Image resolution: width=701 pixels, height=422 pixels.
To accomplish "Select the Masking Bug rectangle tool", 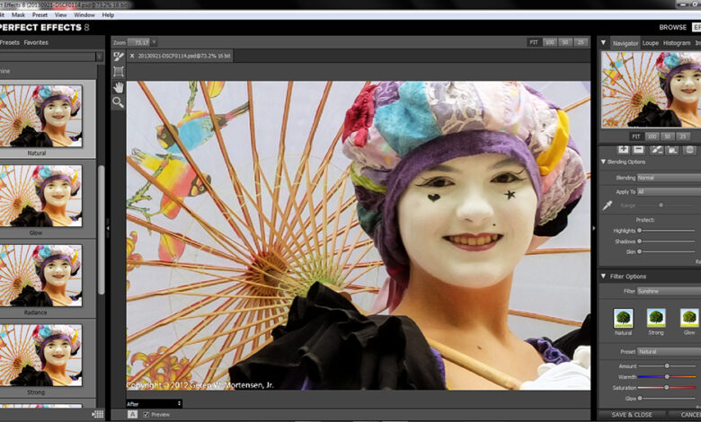I will pyautogui.click(x=118, y=72).
